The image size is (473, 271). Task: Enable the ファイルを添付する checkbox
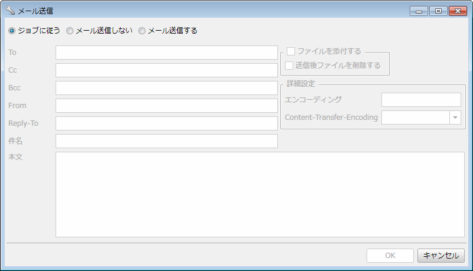pyautogui.click(x=291, y=51)
